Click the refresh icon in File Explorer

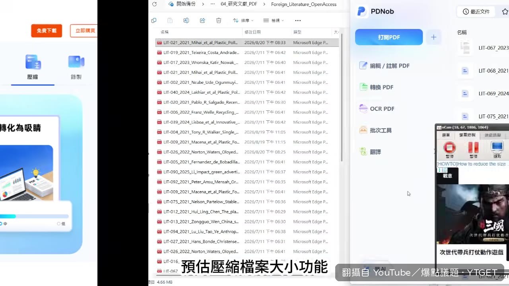pyautogui.click(x=154, y=4)
